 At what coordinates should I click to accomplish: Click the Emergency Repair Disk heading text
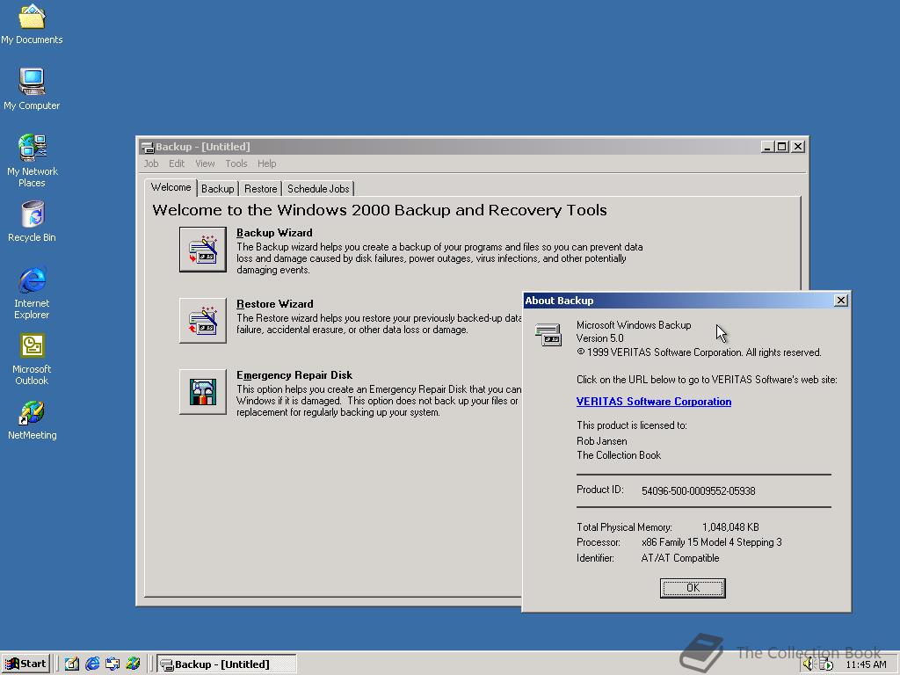point(294,375)
